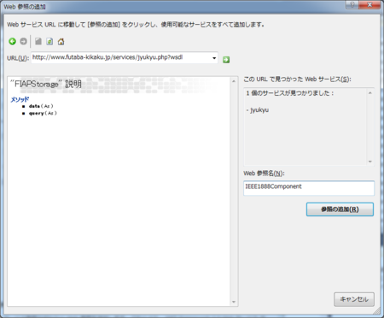Click the "FIAPStorage" 説明 heading
The image size is (384, 318).
pos(46,84)
